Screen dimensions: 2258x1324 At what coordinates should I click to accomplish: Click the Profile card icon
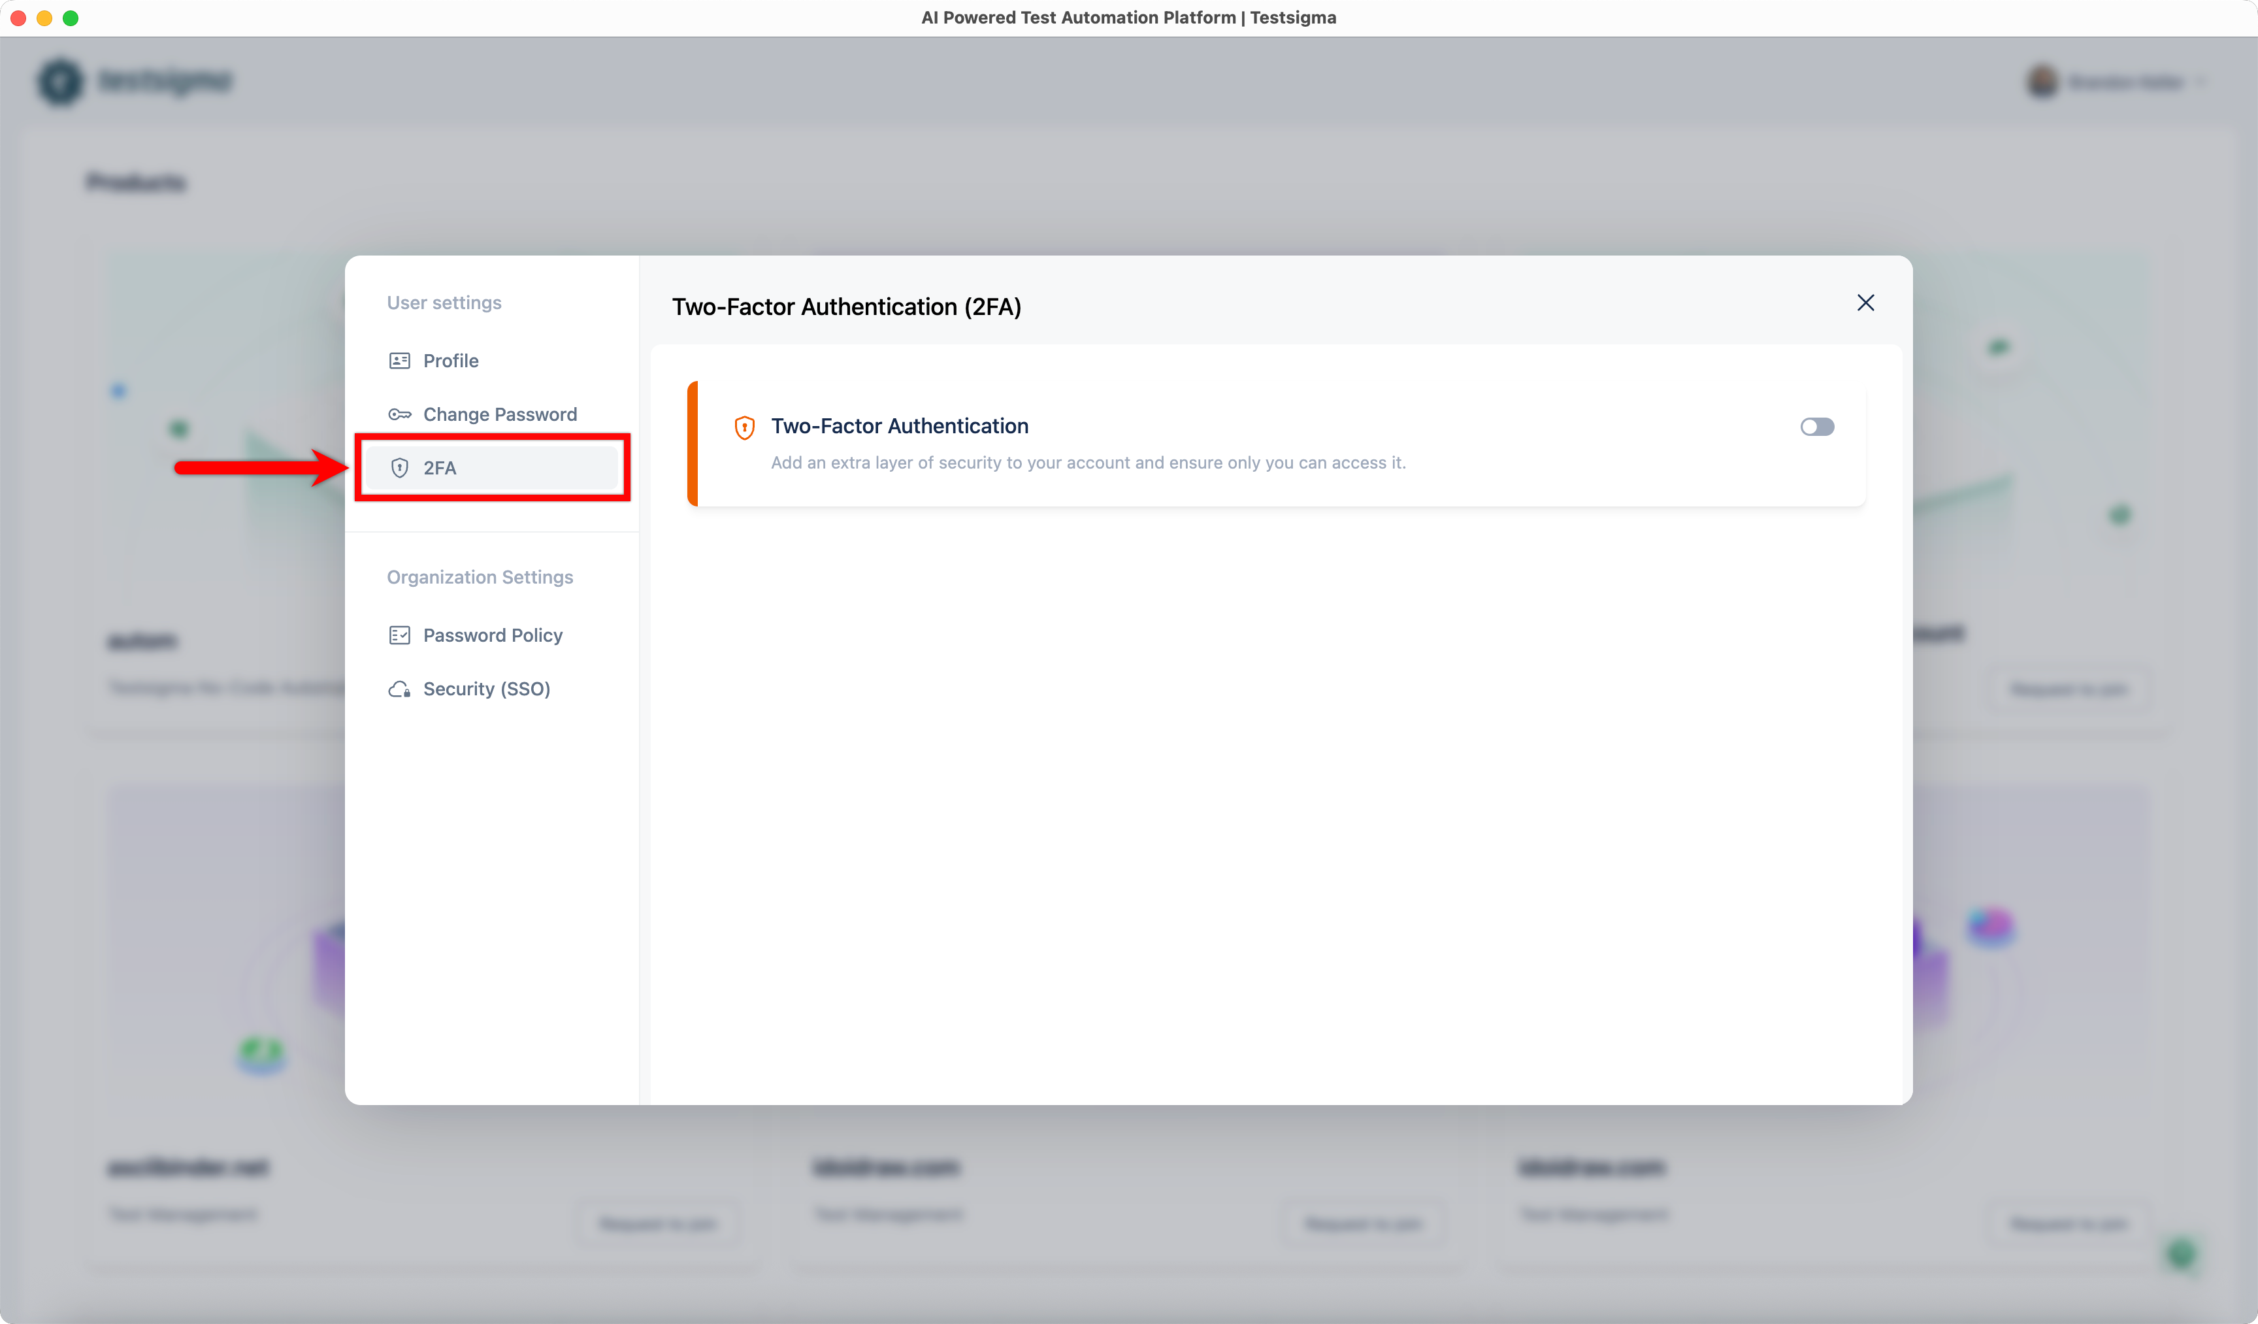coord(400,360)
